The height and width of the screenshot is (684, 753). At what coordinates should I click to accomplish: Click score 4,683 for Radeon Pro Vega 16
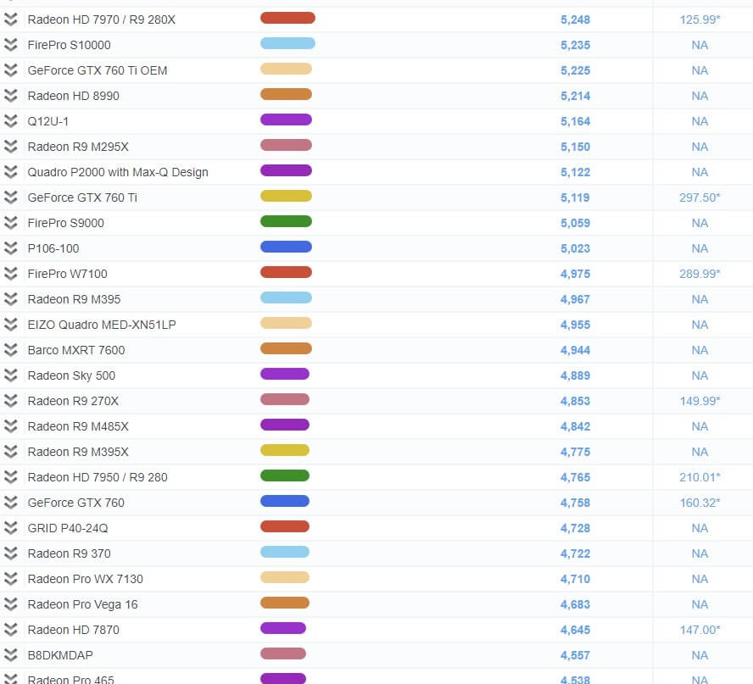click(x=575, y=605)
